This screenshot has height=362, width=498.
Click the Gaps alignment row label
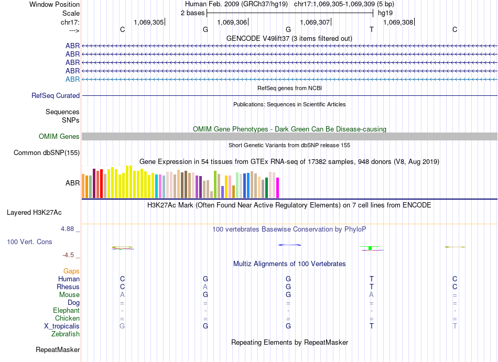71,271
